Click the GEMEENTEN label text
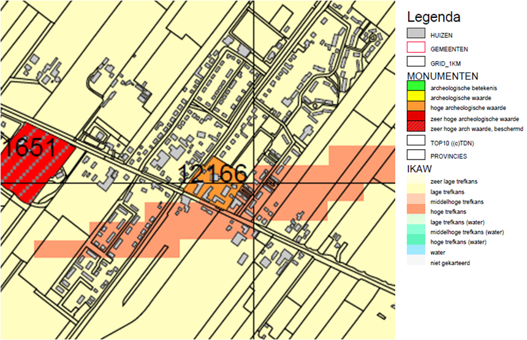This screenshot has height=340, width=527. (449, 49)
